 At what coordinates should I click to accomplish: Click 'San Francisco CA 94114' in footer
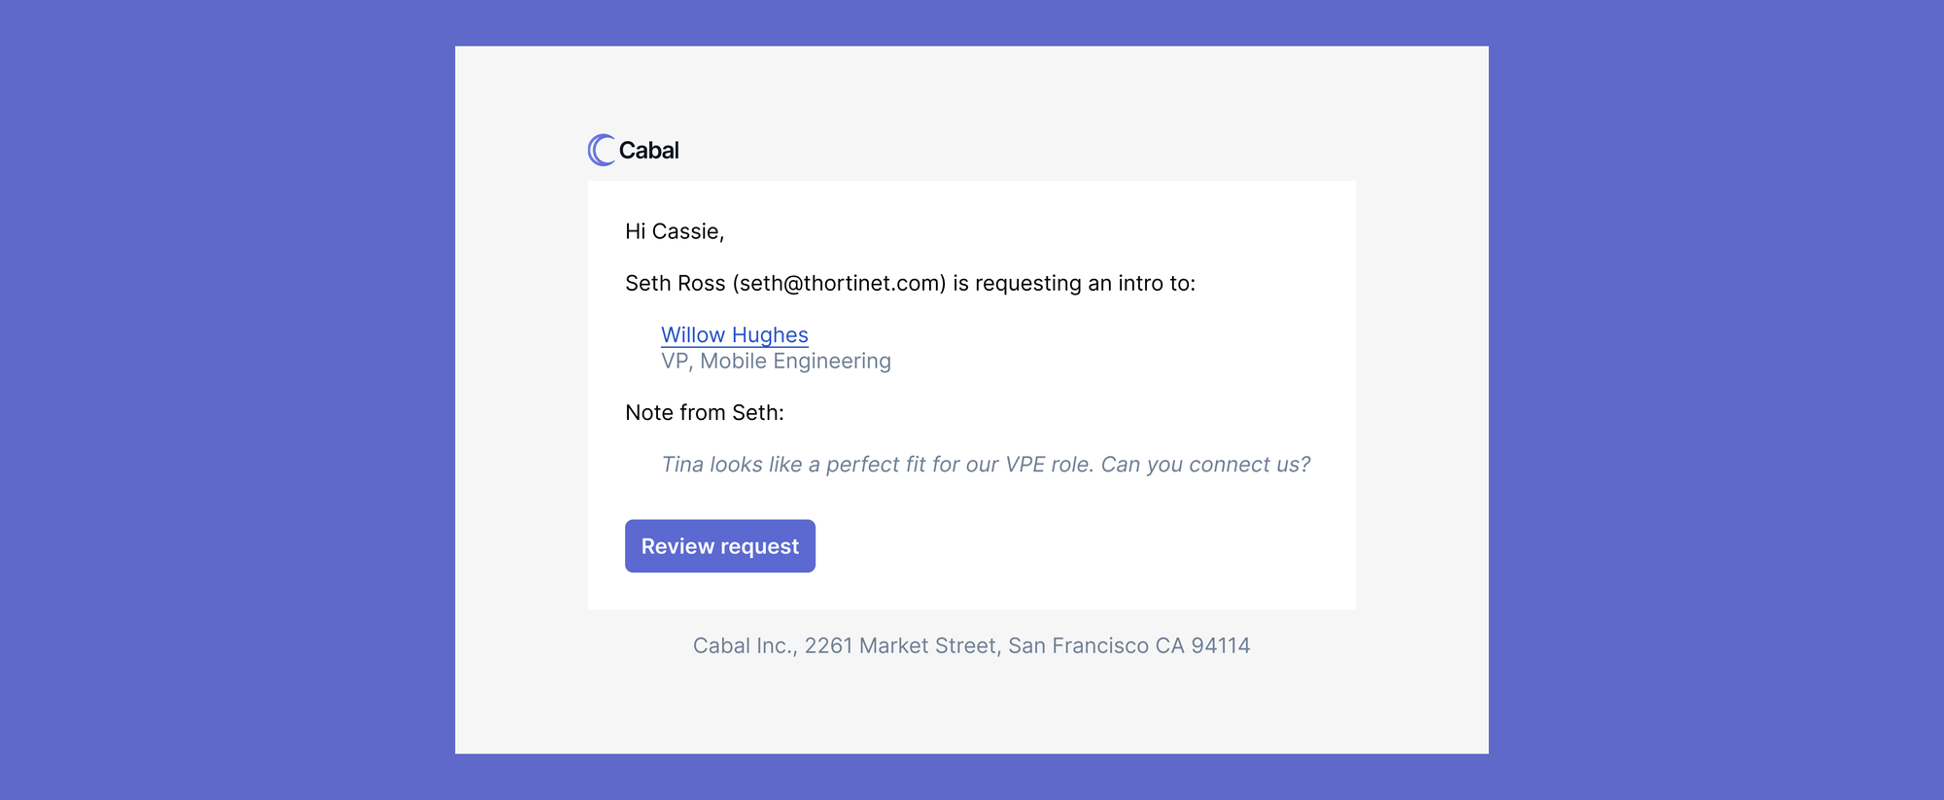[1129, 645]
